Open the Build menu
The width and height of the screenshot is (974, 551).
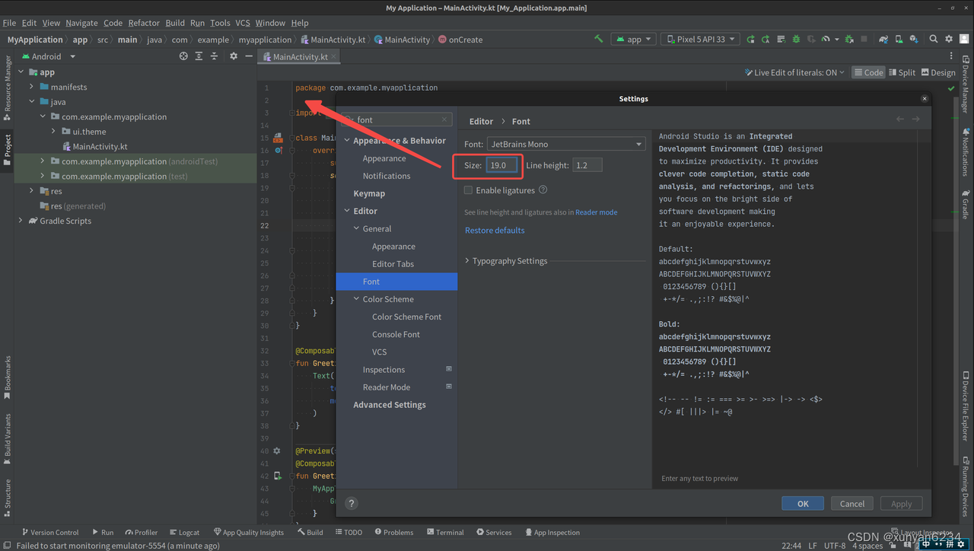(175, 23)
